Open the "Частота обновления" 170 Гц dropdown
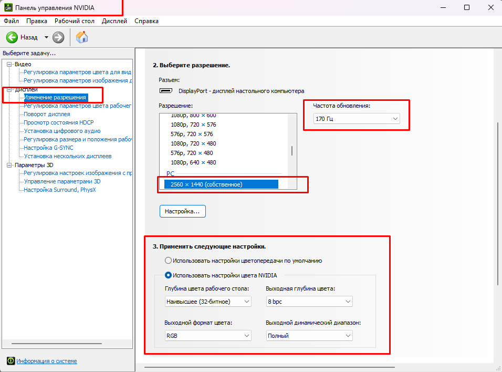This screenshot has height=372, width=502. tap(357, 119)
